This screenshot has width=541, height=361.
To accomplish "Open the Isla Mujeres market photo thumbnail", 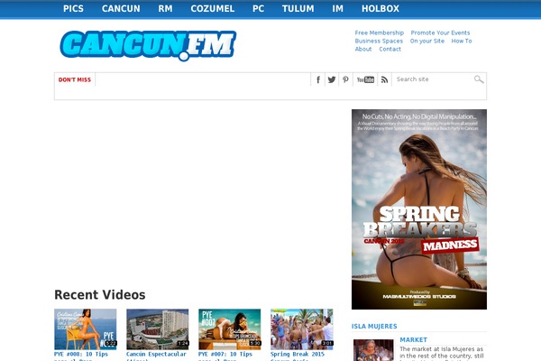I will (373, 350).
